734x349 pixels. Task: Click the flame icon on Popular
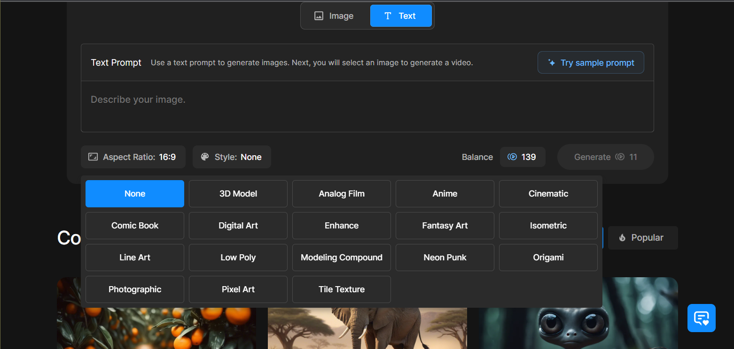click(x=622, y=238)
